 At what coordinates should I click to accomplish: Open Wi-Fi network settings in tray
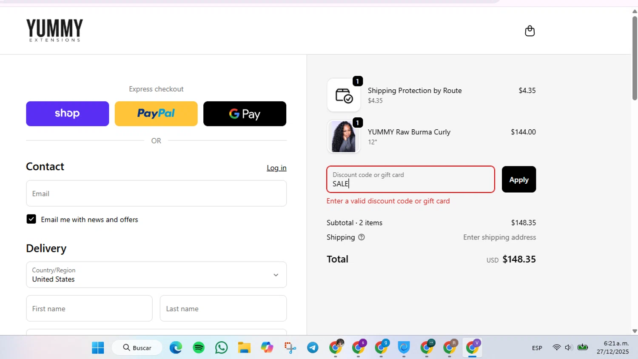click(x=556, y=348)
